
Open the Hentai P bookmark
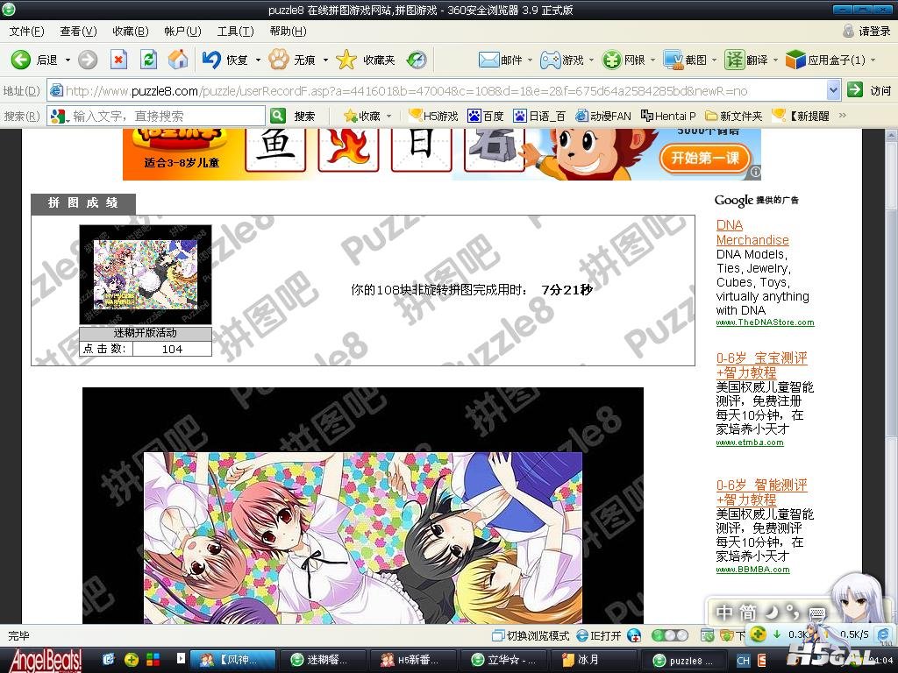(x=668, y=116)
